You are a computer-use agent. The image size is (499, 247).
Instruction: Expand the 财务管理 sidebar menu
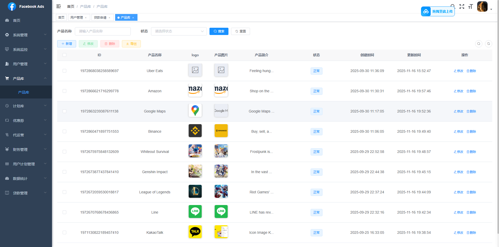pos(26,150)
